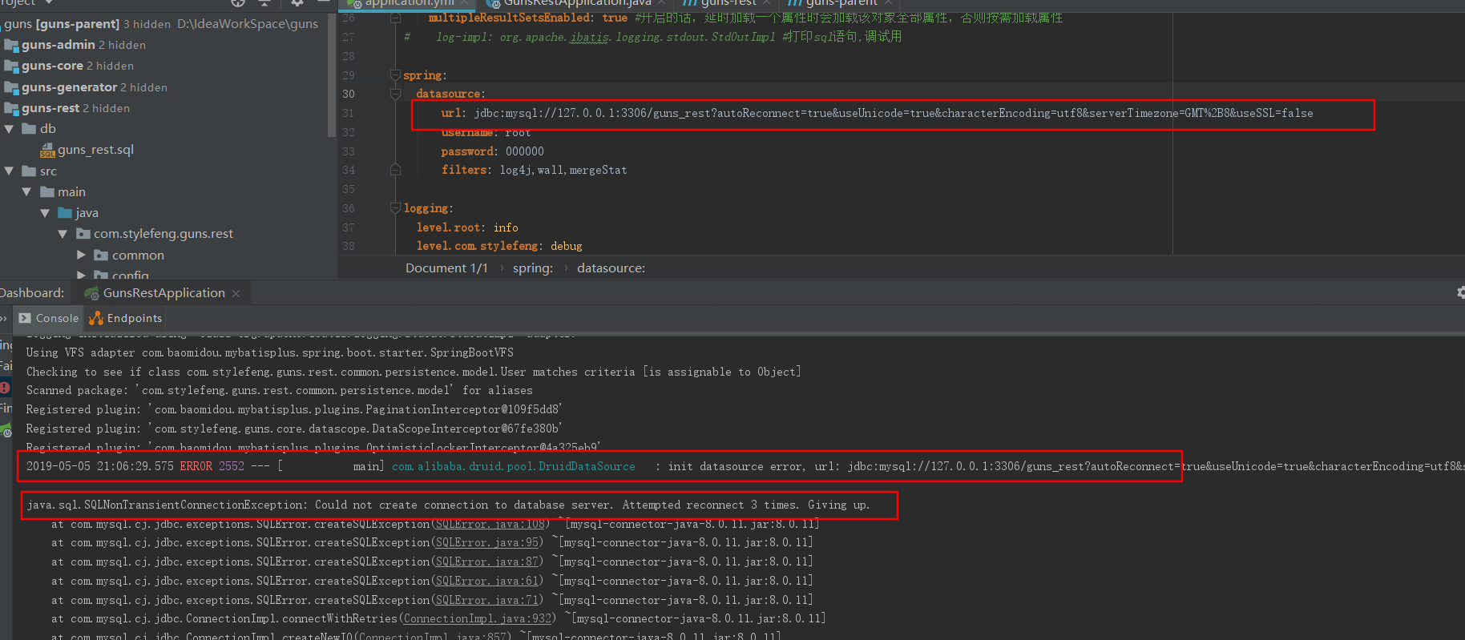Viewport: 1465px width, 640px height.
Task: Expand the common package
Action: tap(81, 256)
